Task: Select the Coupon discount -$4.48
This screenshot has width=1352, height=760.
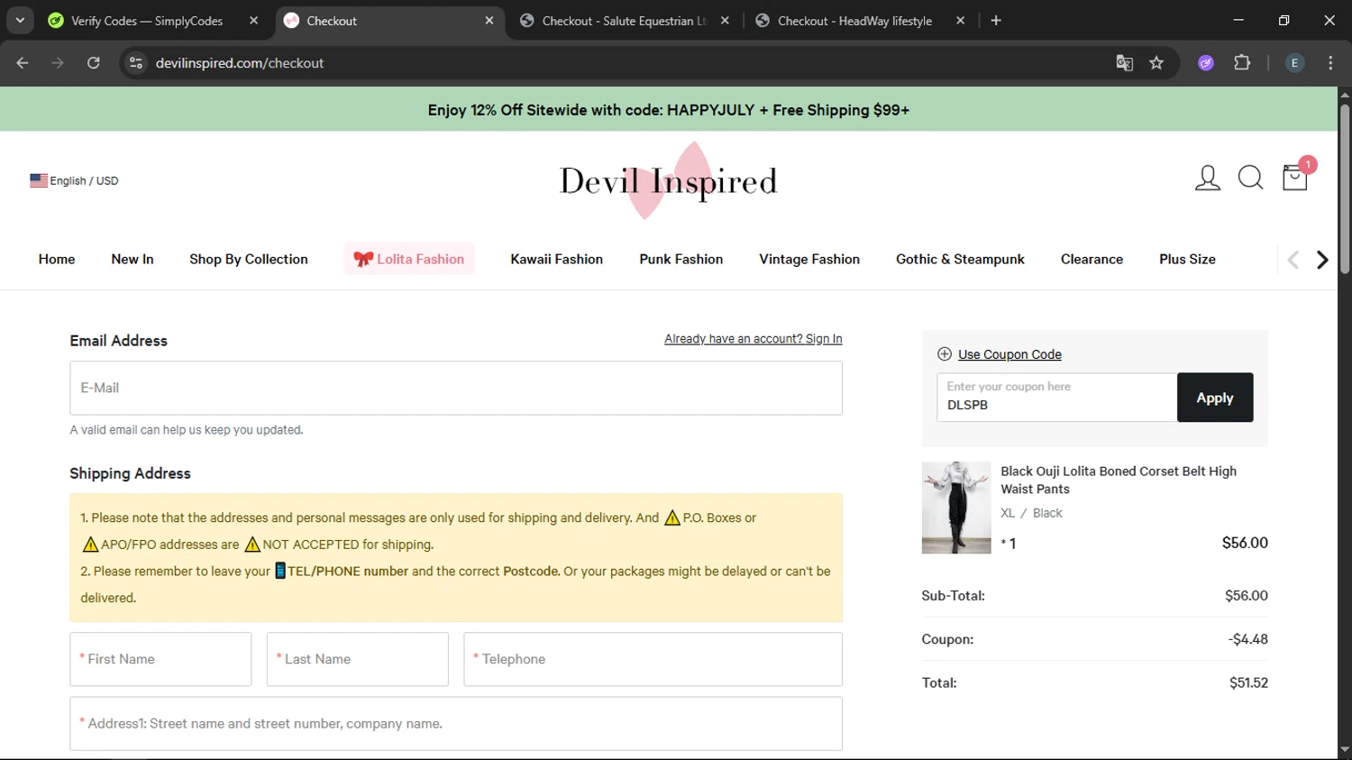Action: 1247,639
